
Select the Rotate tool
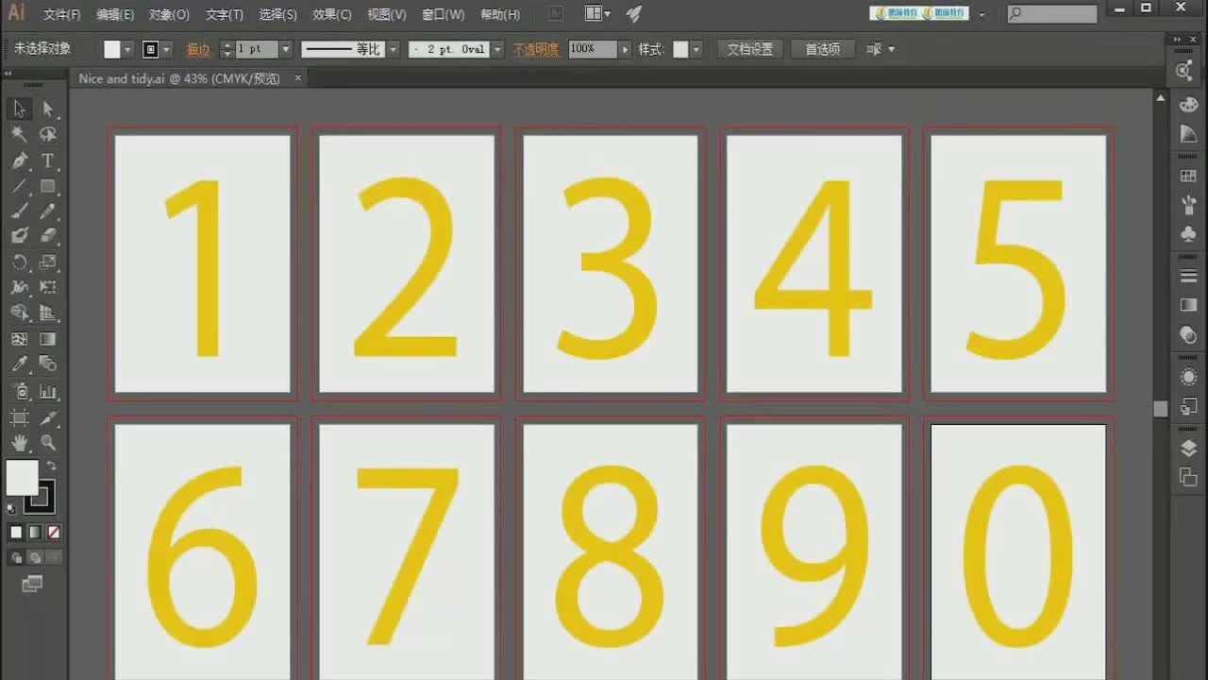pos(19,262)
